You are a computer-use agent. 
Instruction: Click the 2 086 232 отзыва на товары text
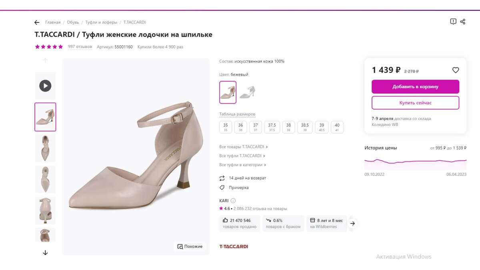tap(260, 208)
